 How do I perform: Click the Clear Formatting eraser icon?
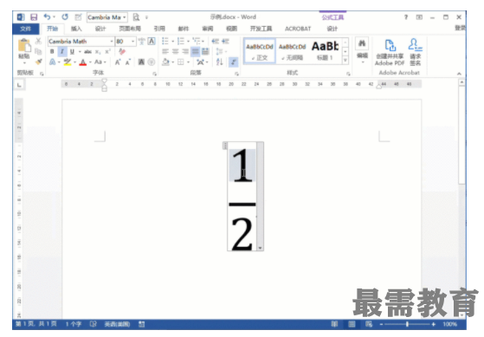(x=122, y=52)
